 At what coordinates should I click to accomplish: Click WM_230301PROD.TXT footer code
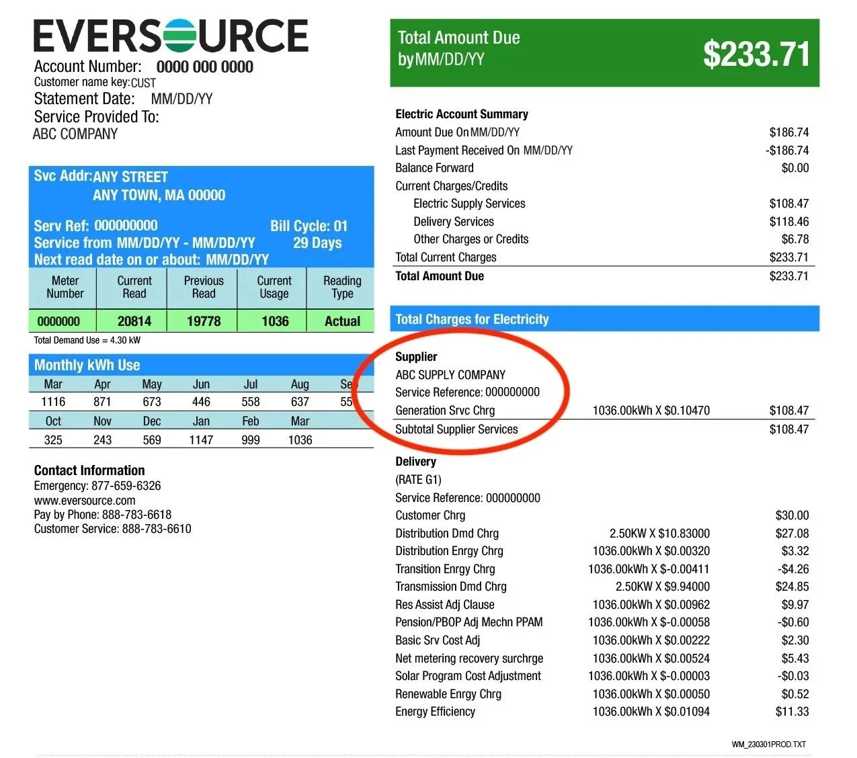[x=769, y=745]
